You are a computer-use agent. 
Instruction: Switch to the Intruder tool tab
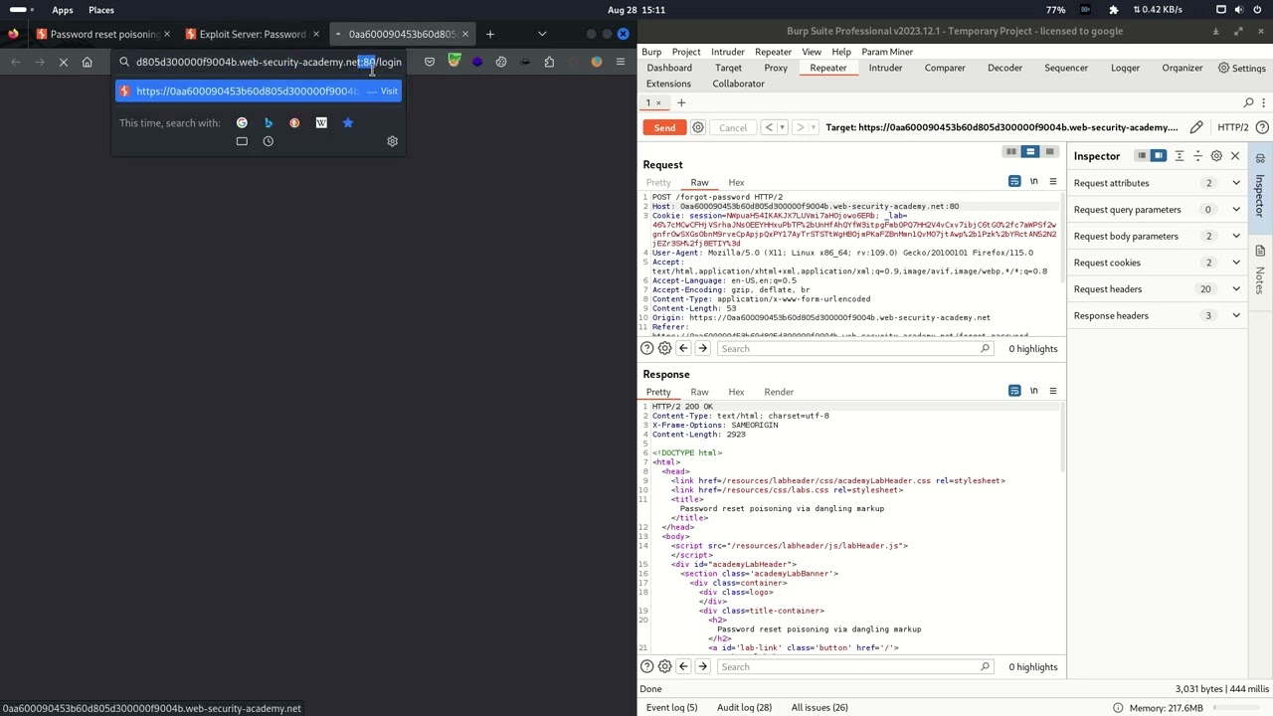click(885, 68)
